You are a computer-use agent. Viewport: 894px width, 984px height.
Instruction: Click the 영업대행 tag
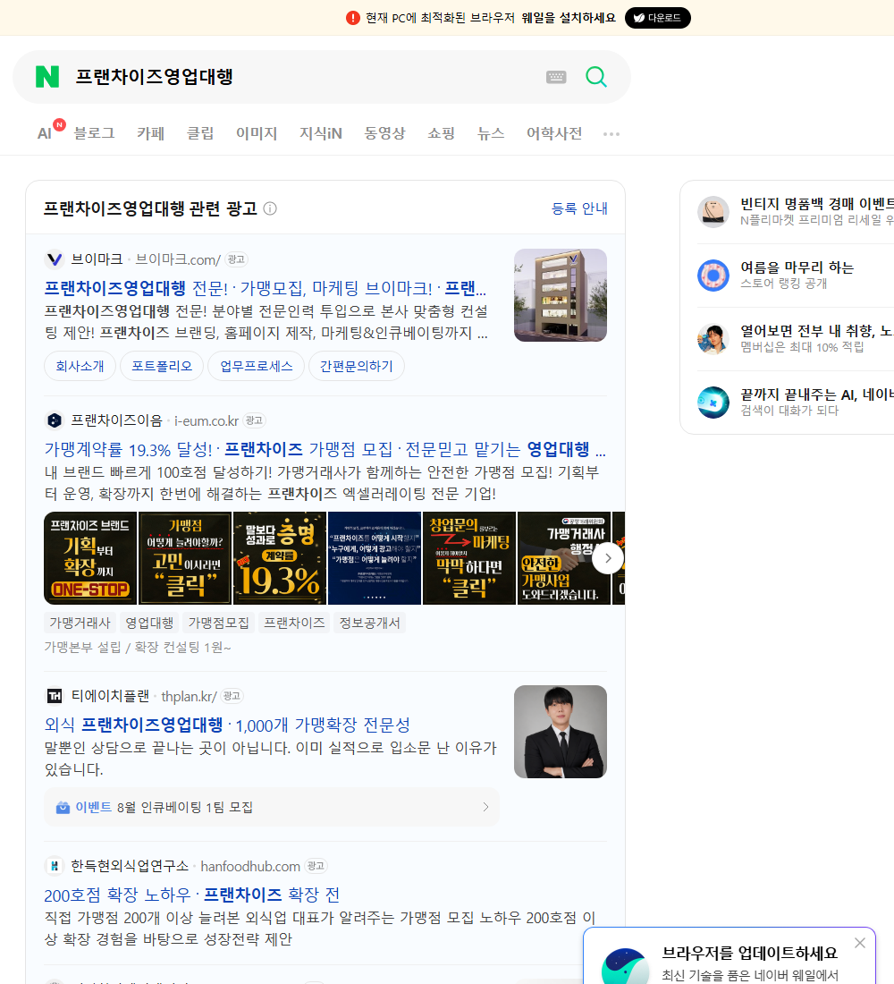(x=149, y=623)
